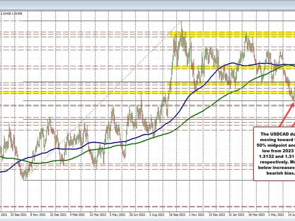The image size is (295, 221).
Task: Click the 5 May 2022 date label
Action: pyautogui.click(x=117, y=215)
